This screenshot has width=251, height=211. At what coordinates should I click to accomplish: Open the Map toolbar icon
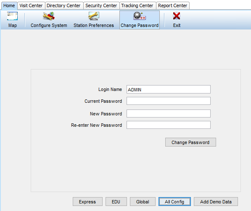12,16
